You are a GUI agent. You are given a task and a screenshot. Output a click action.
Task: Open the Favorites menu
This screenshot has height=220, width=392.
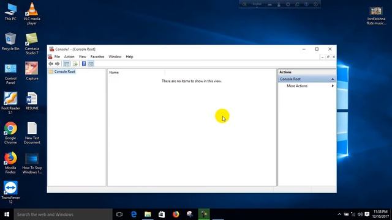click(97, 57)
